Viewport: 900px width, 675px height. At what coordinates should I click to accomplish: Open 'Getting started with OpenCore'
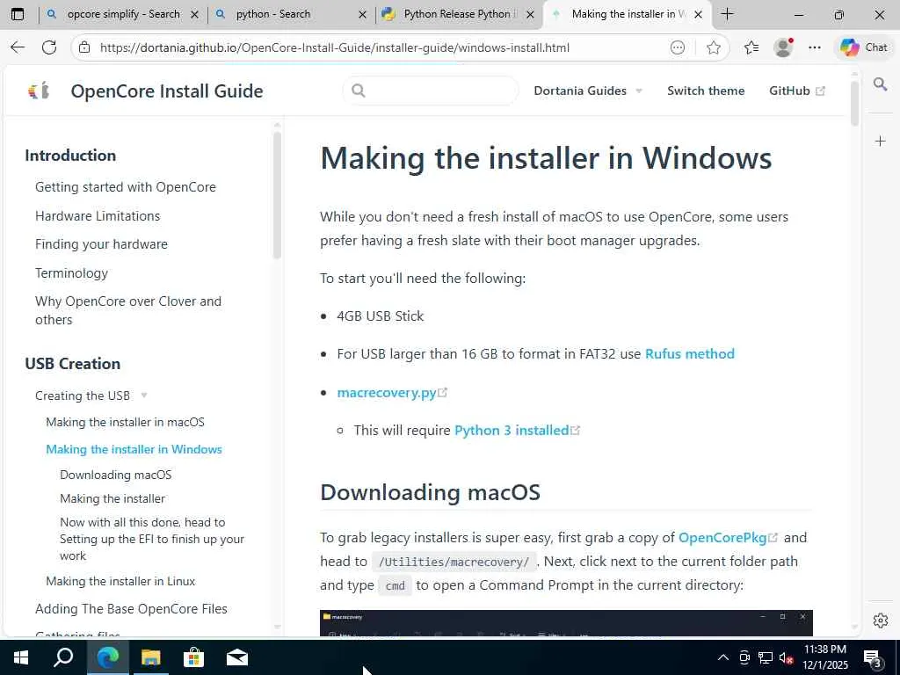125,187
